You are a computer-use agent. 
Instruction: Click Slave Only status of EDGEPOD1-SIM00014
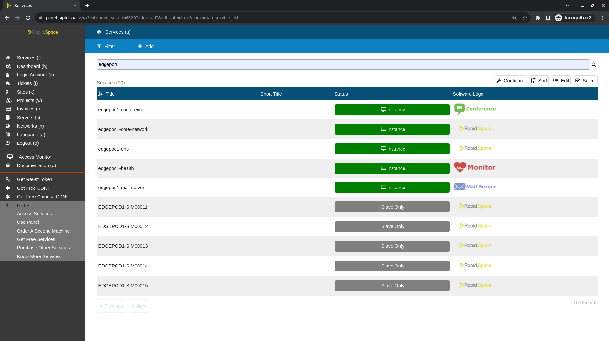tap(392, 266)
